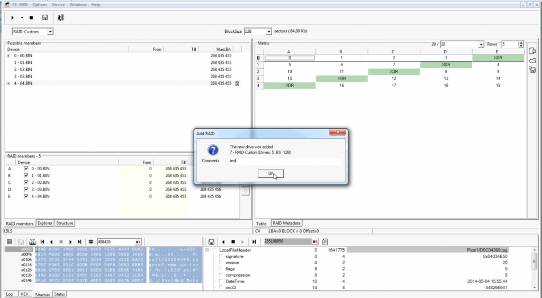Switch to the Explorer tab

click(x=45, y=224)
